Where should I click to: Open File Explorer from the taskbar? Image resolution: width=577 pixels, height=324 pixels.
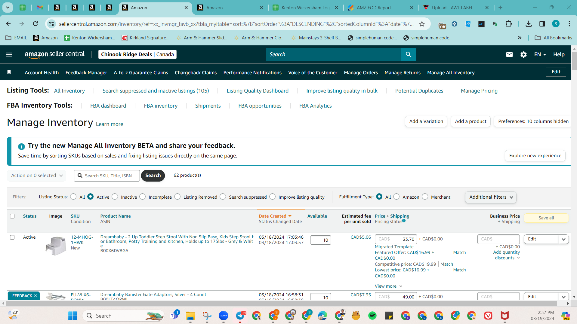tap(190, 316)
